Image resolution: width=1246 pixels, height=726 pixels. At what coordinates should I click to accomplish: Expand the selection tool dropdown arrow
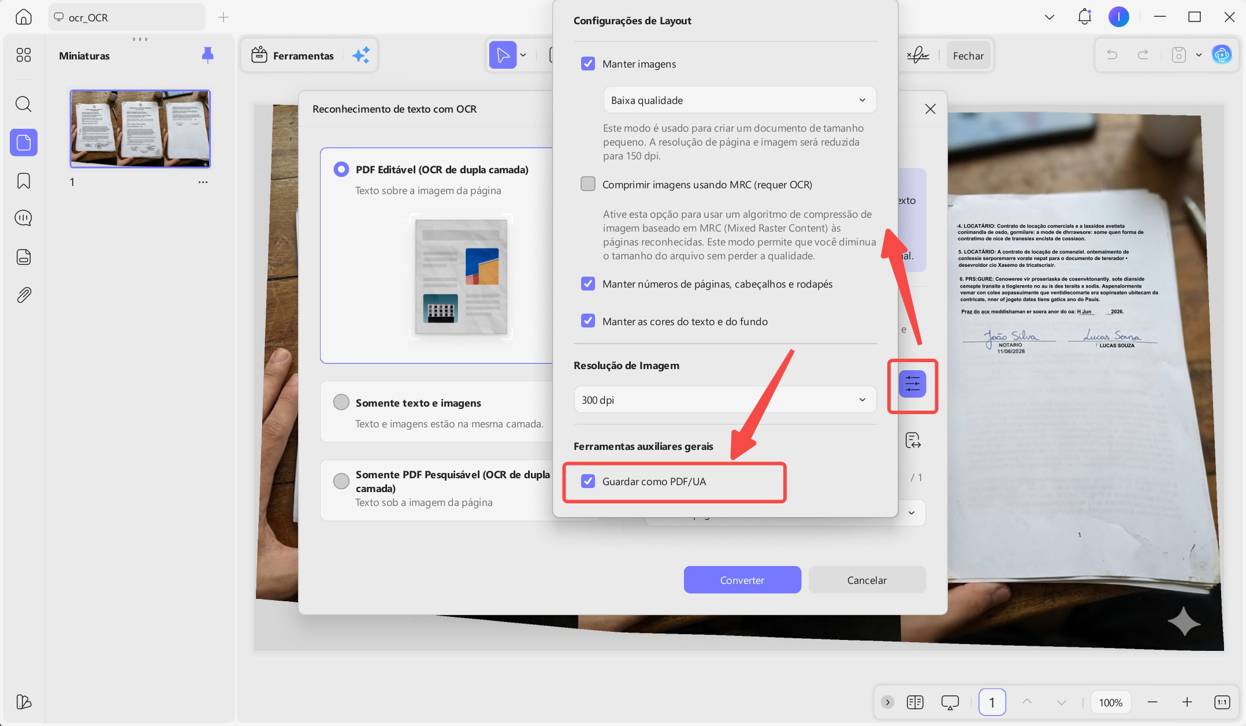523,55
